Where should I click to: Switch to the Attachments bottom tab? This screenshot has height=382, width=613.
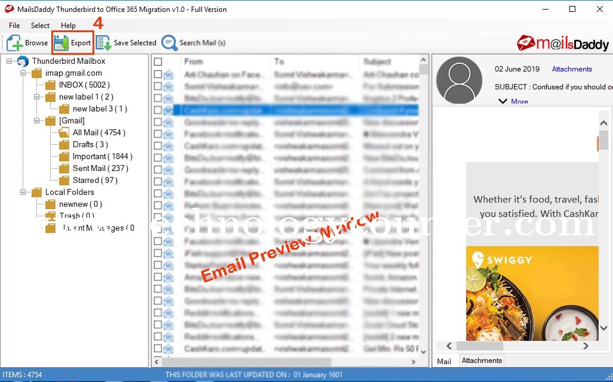click(x=482, y=361)
